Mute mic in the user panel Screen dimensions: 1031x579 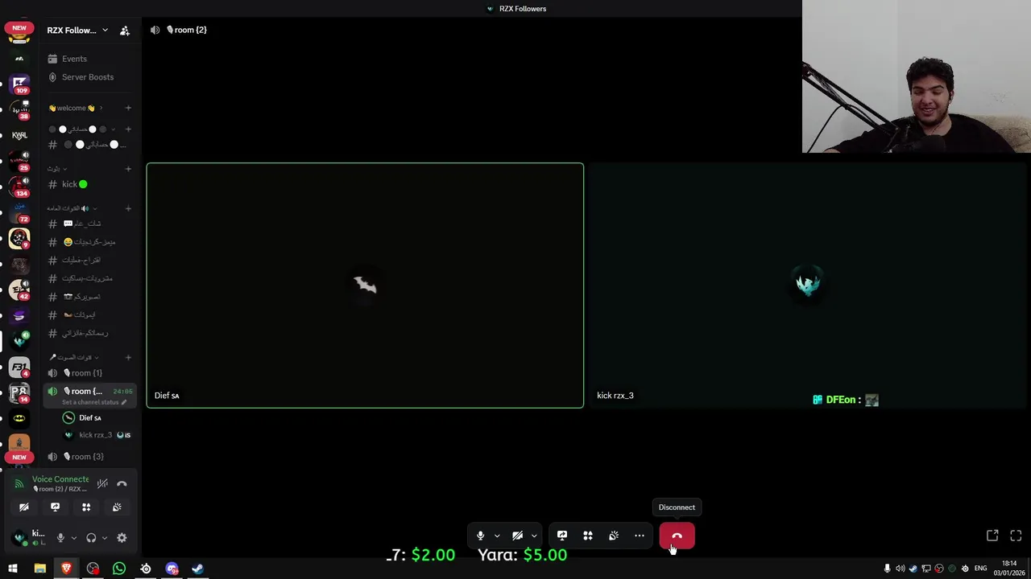pos(60,538)
